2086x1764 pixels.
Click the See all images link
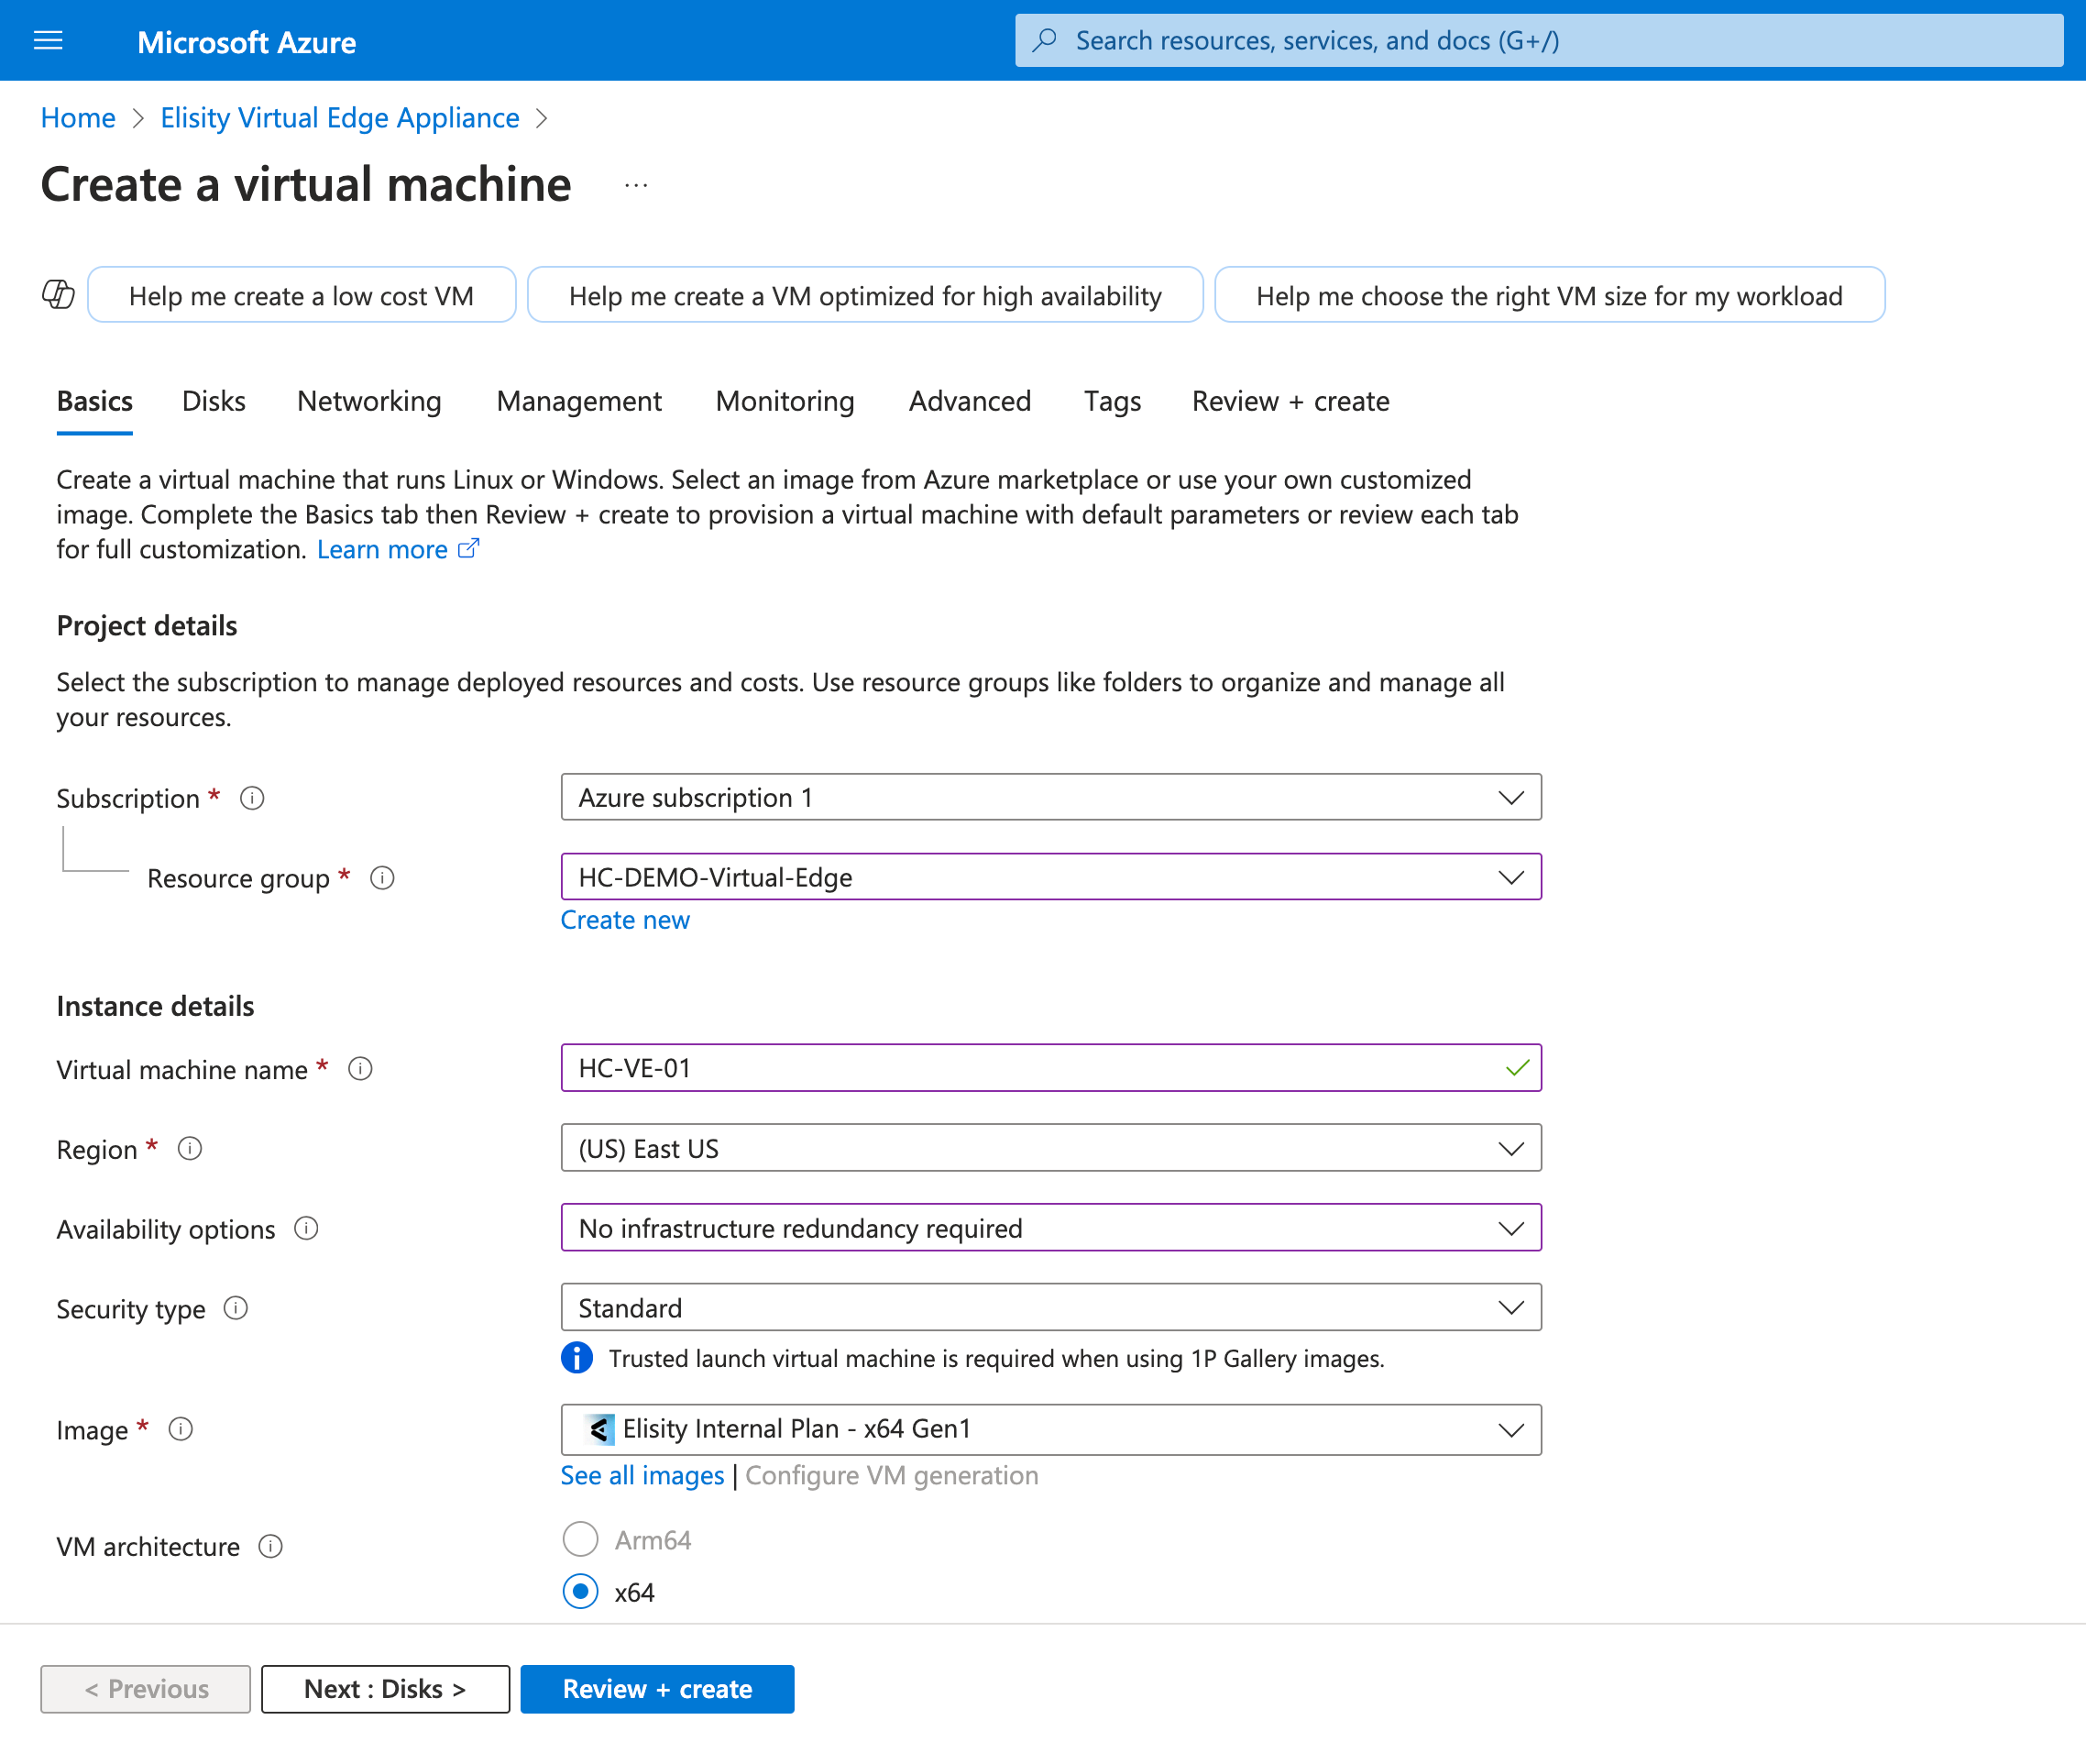click(x=642, y=1475)
